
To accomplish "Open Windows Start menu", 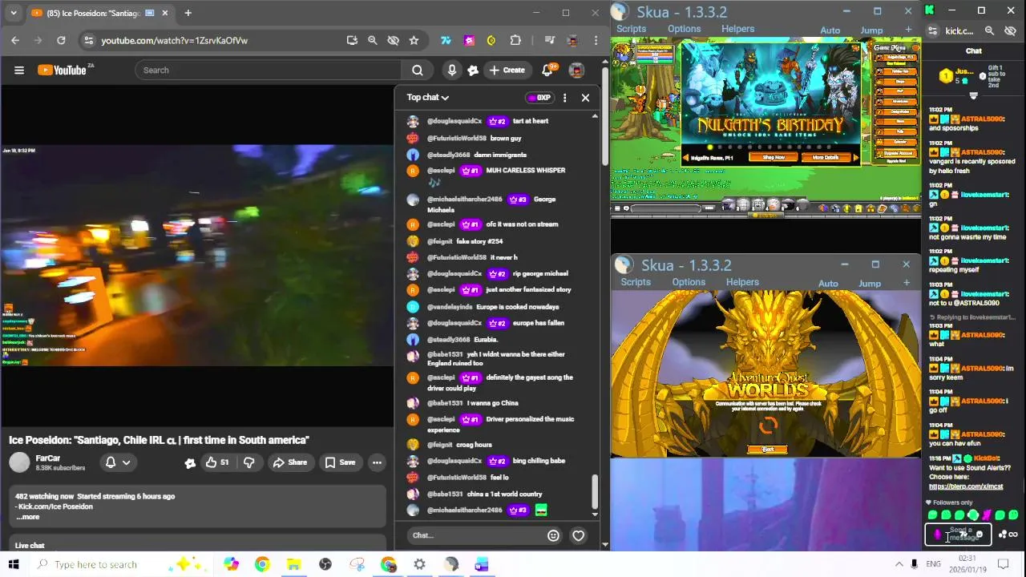I will [x=14, y=564].
